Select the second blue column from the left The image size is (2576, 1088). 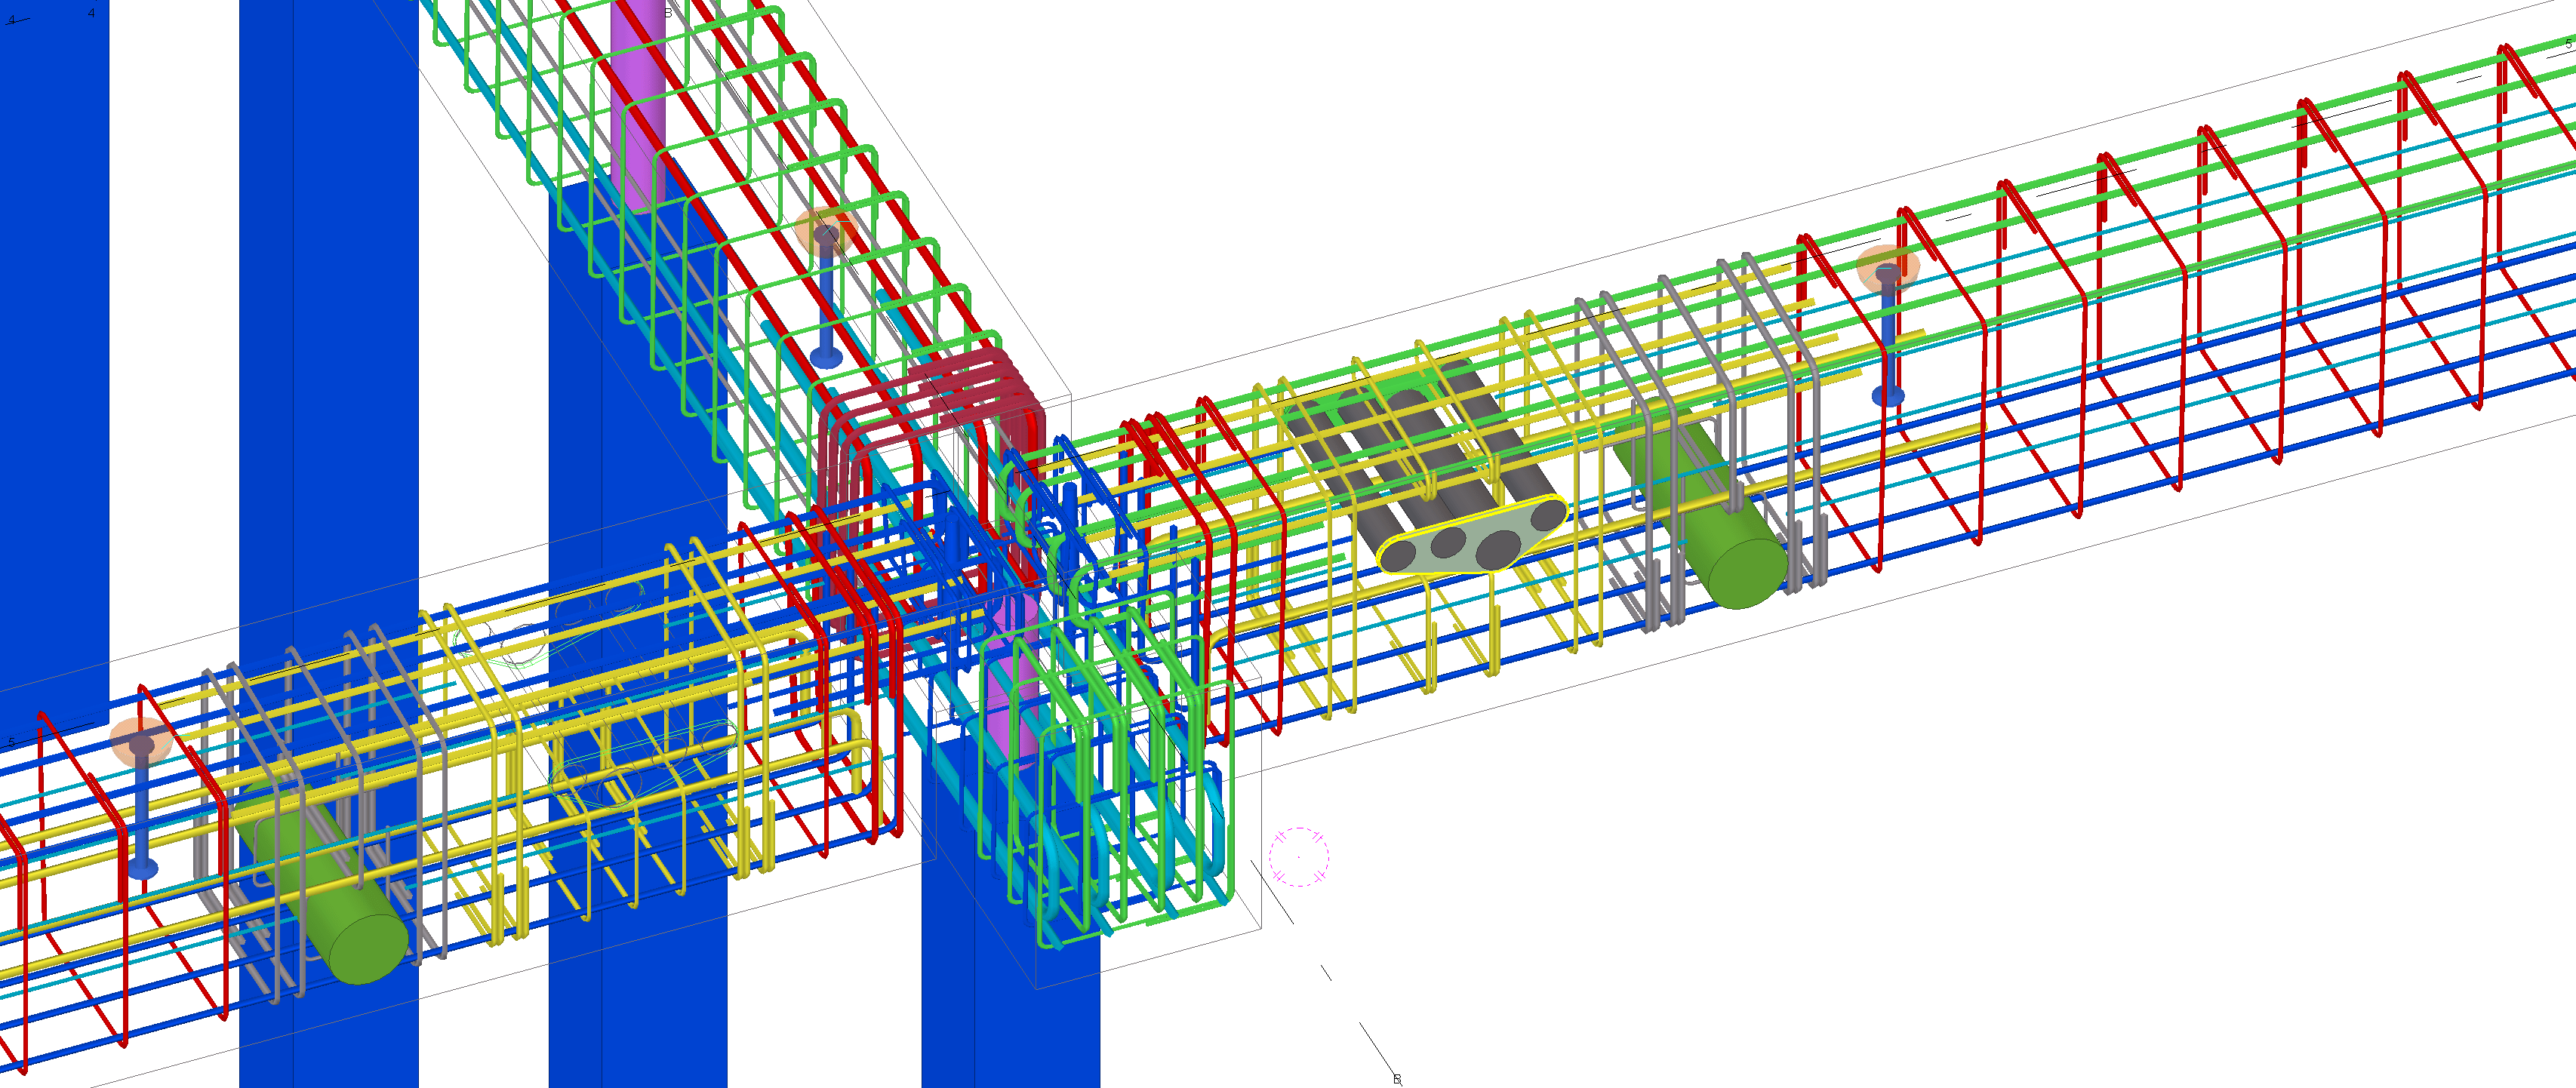click(330, 300)
